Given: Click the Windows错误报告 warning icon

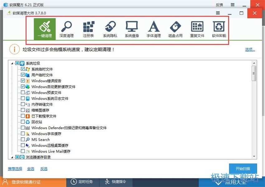Looking at the screenshot, I should [28, 81].
